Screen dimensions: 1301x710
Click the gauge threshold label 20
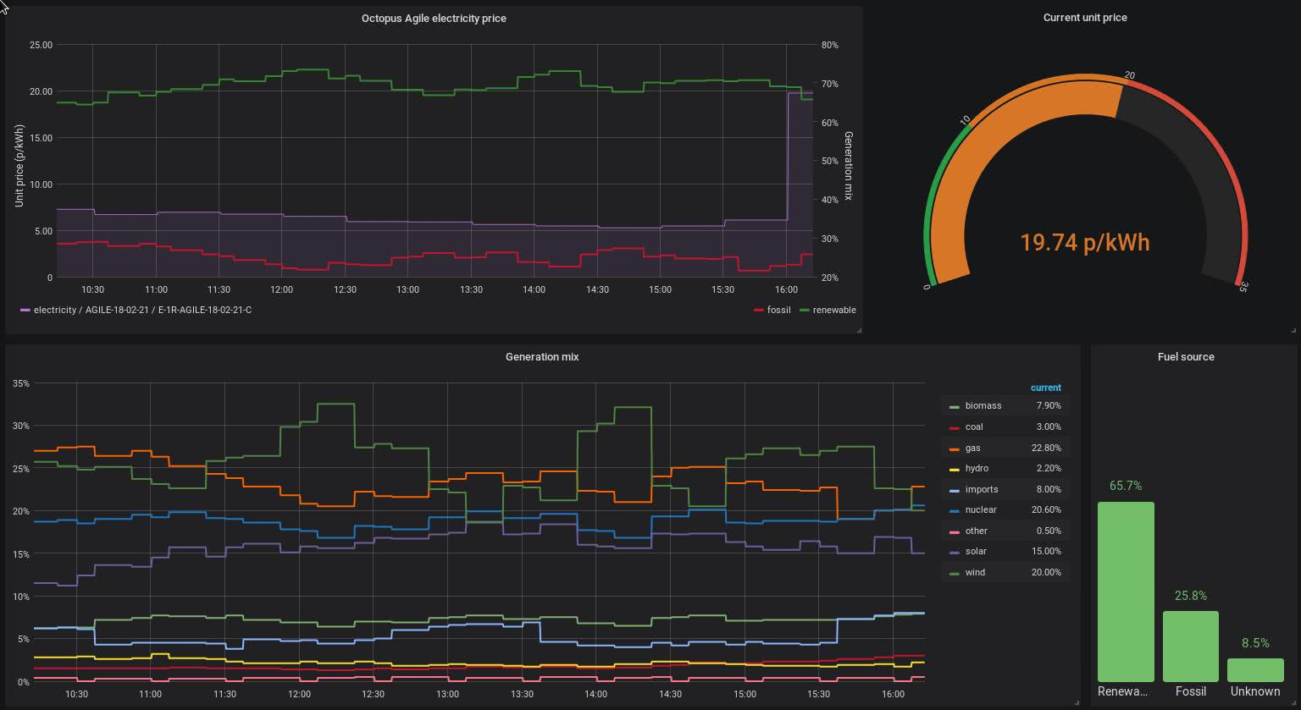click(x=1129, y=75)
